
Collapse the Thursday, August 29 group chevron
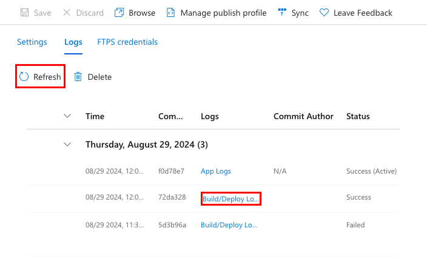[x=67, y=145]
